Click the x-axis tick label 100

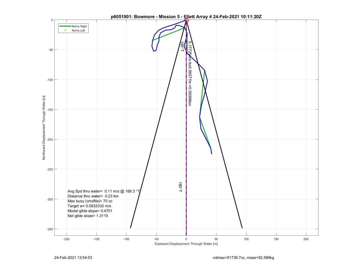pos(246,239)
